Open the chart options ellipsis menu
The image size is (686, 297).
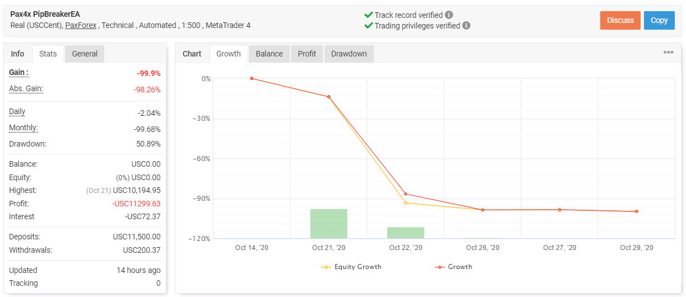pyautogui.click(x=668, y=53)
